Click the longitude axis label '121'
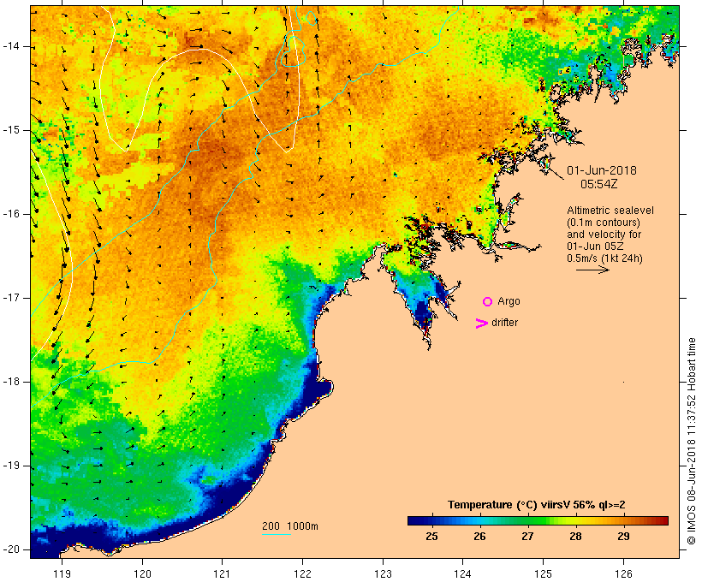The height and width of the screenshot is (582, 702). pos(223,574)
